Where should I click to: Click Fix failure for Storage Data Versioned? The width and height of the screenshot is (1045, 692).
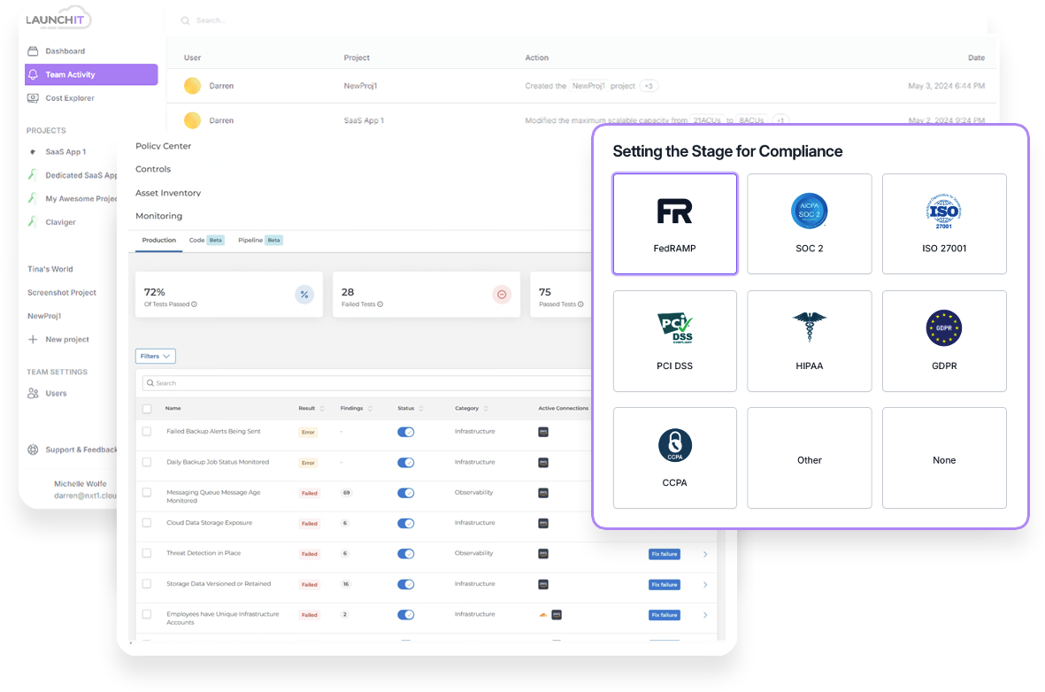664,585
